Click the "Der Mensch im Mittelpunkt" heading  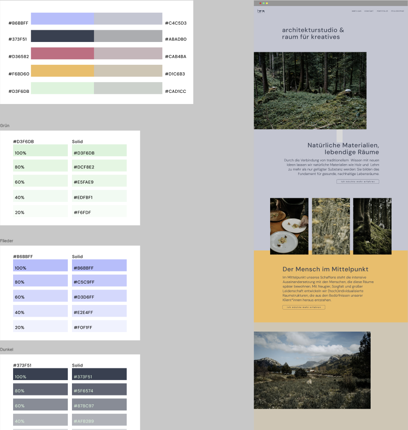point(325,269)
